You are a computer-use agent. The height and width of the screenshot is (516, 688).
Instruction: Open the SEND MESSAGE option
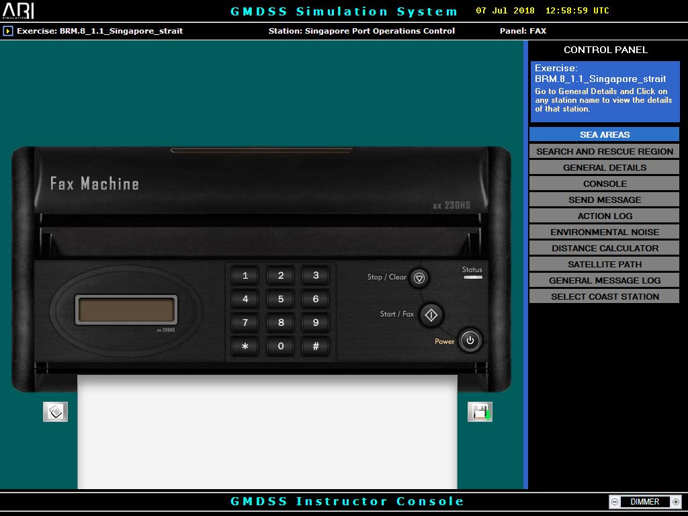(604, 200)
